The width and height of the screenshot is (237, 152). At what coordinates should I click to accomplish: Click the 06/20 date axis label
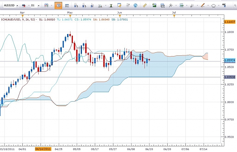(149, 149)
